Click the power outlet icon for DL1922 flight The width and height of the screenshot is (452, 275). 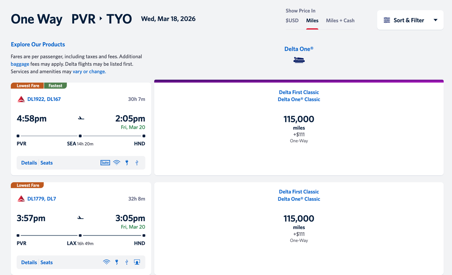pyautogui.click(x=127, y=162)
